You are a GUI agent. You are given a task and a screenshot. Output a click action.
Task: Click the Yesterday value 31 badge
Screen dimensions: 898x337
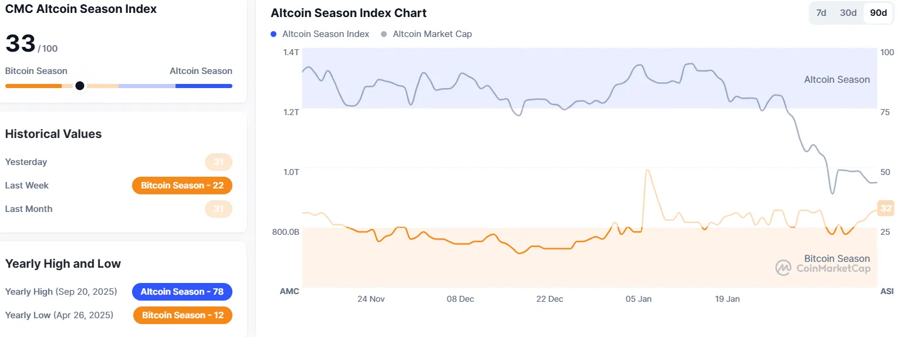218,162
